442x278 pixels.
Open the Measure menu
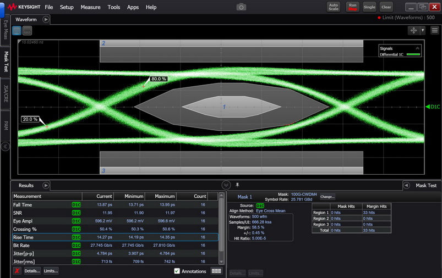tap(90, 7)
